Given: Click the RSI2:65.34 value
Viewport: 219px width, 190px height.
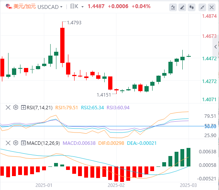Looking at the screenshot, I should coord(92,108).
